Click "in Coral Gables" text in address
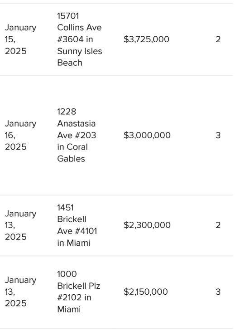The width and height of the screenshot is (235, 331). (x=72, y=153)
